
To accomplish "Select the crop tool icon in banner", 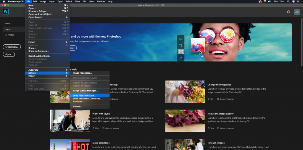I will pyautogui.click(x=181, y=45).
